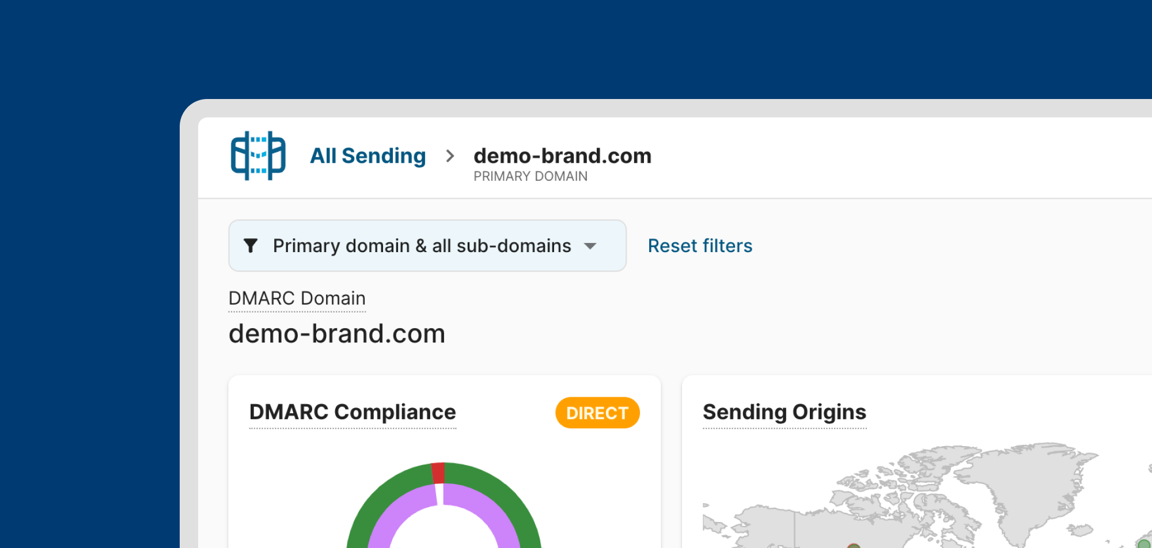Image resolution: width=1152 pixels, height=548 pixels.
Task: Click the green outer ring of the chart
Action: [x=495, y=489]
